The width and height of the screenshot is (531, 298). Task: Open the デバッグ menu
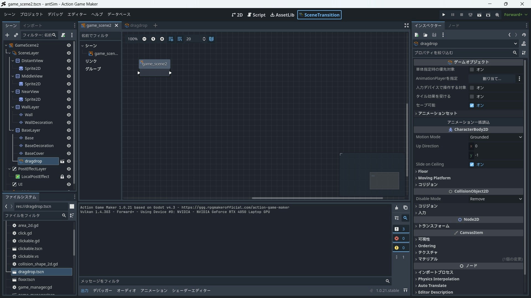[55, 14]
